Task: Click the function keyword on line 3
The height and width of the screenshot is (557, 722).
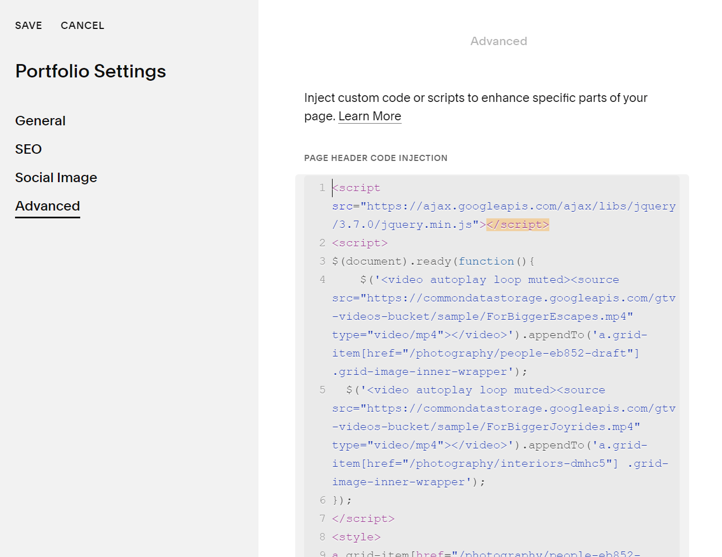Action: coord(486,261)
